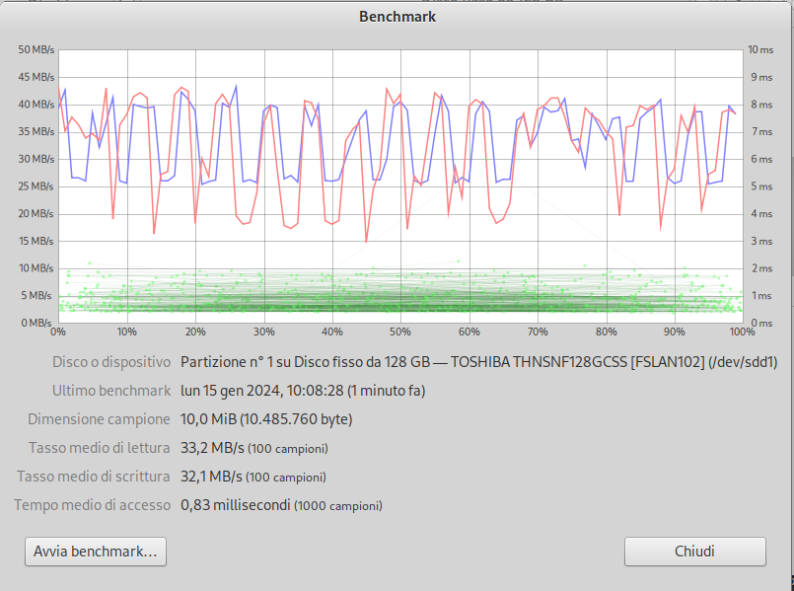
Task: Click the Dimensione campione label
Action: point(99,419)
